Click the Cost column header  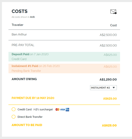113,25
